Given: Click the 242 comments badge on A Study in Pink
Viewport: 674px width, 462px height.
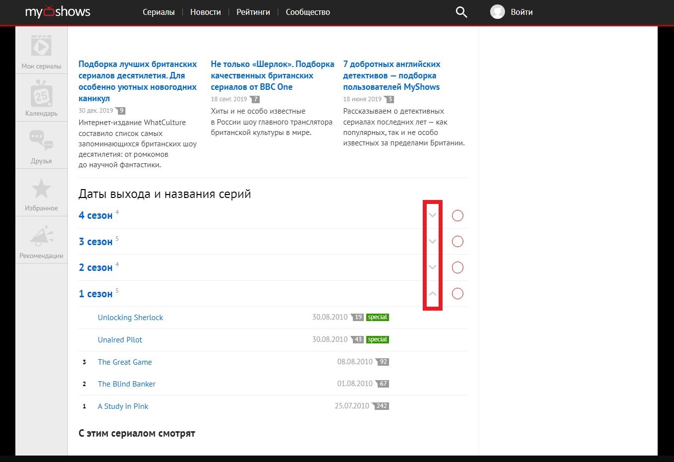Looking at the screenshot, I should 381,405.
